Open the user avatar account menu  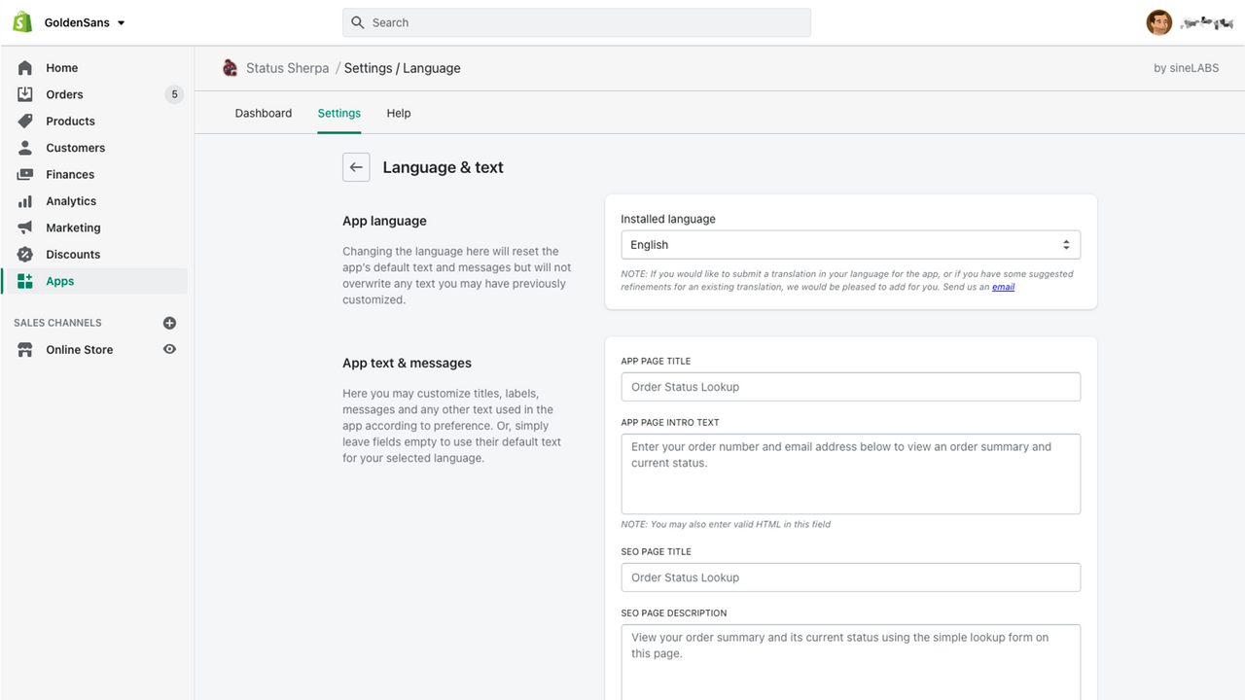[x=1159, y=22]
